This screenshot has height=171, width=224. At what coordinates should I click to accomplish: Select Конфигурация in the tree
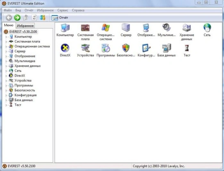[x=26, y=95]
